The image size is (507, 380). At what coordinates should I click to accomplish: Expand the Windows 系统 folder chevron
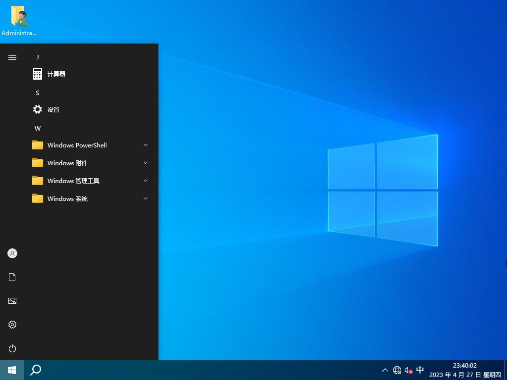click(146, 198)
